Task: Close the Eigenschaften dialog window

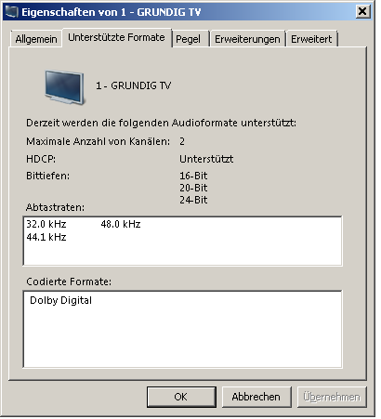Action: tap(362, 12)
